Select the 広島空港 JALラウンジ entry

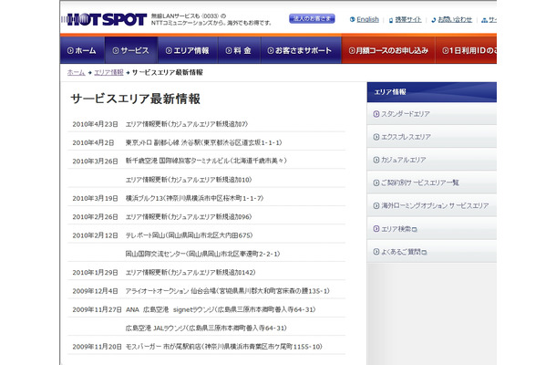(x=206, y=328)
